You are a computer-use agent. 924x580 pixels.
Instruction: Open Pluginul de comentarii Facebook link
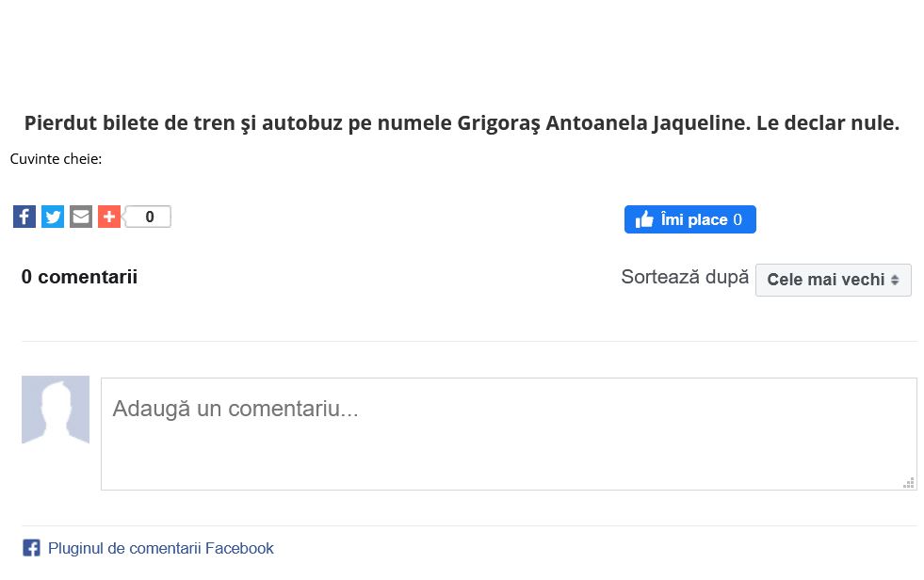tap(161, 548)
